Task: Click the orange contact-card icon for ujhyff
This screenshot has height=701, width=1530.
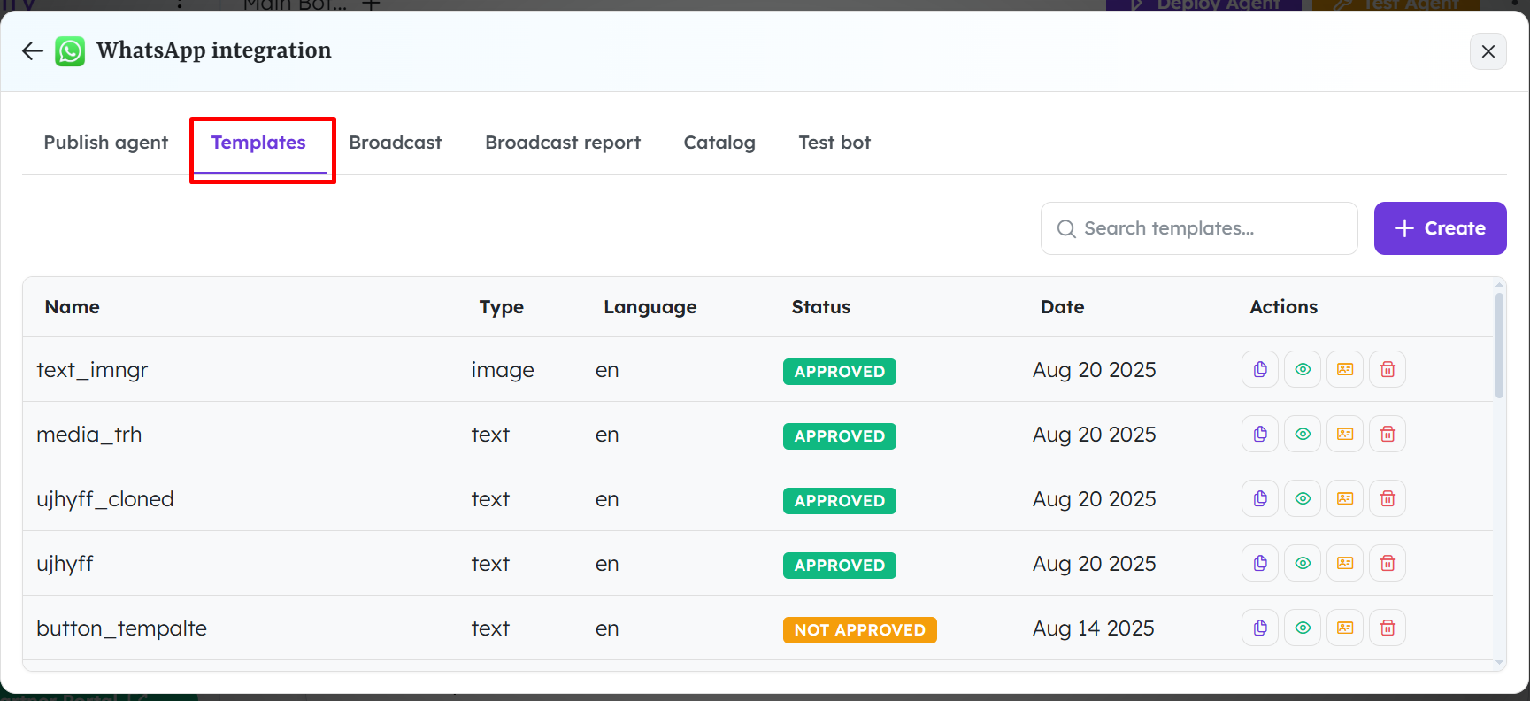Action: tap(1345, 563)
